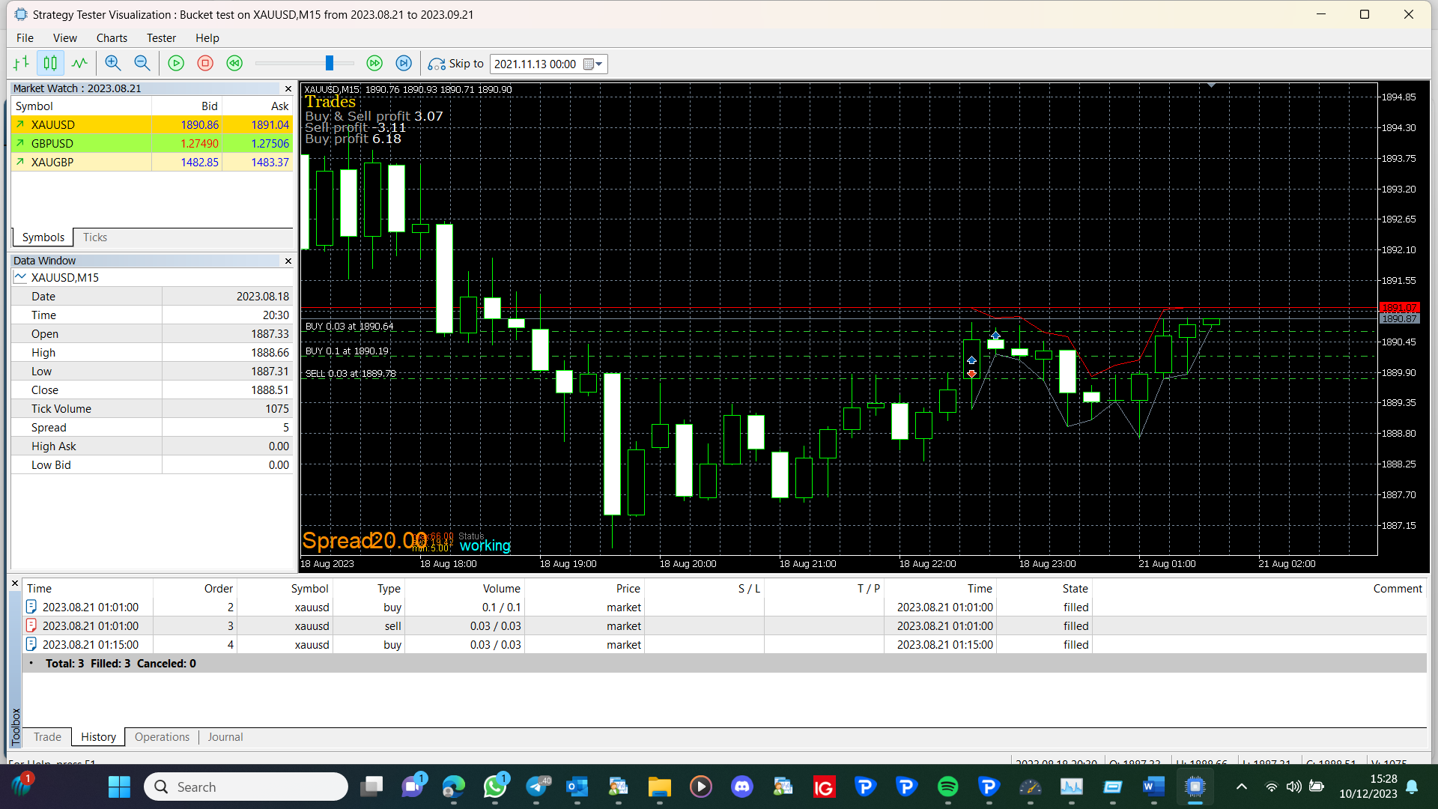The image size is (1438, 809).
Task: Zoom in on the chart
Action: click(113, 64)
